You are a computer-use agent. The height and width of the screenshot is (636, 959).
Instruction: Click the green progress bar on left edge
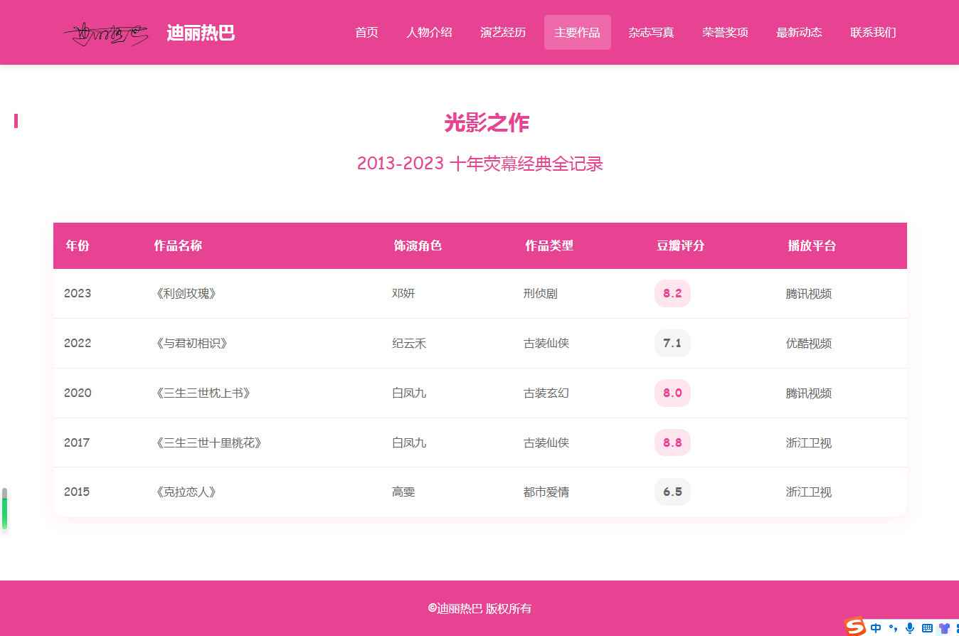point(4,512)
